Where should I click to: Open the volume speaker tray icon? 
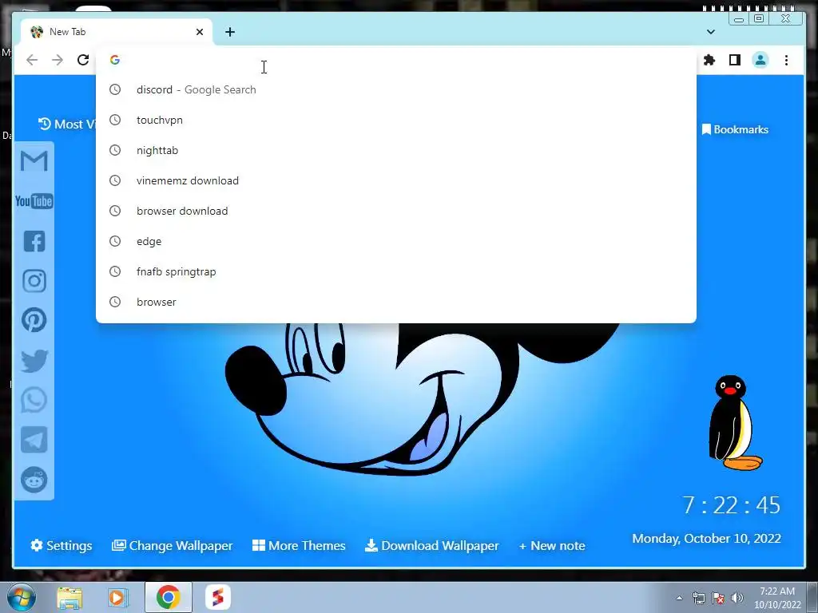(737, 598)
